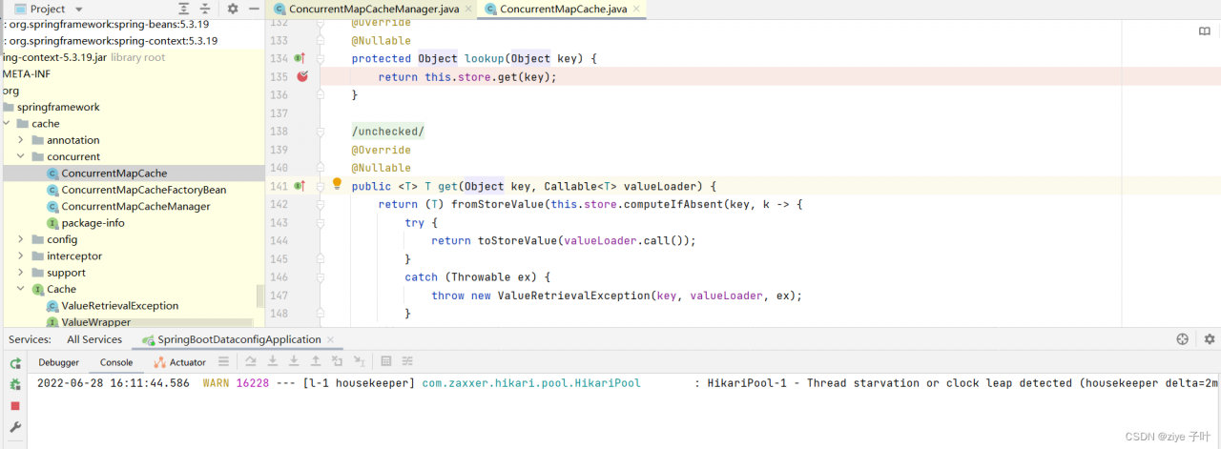Click the green bug debug rerun icon
This screenshot has height=449, width=1221.
click(x=15, y=384)
